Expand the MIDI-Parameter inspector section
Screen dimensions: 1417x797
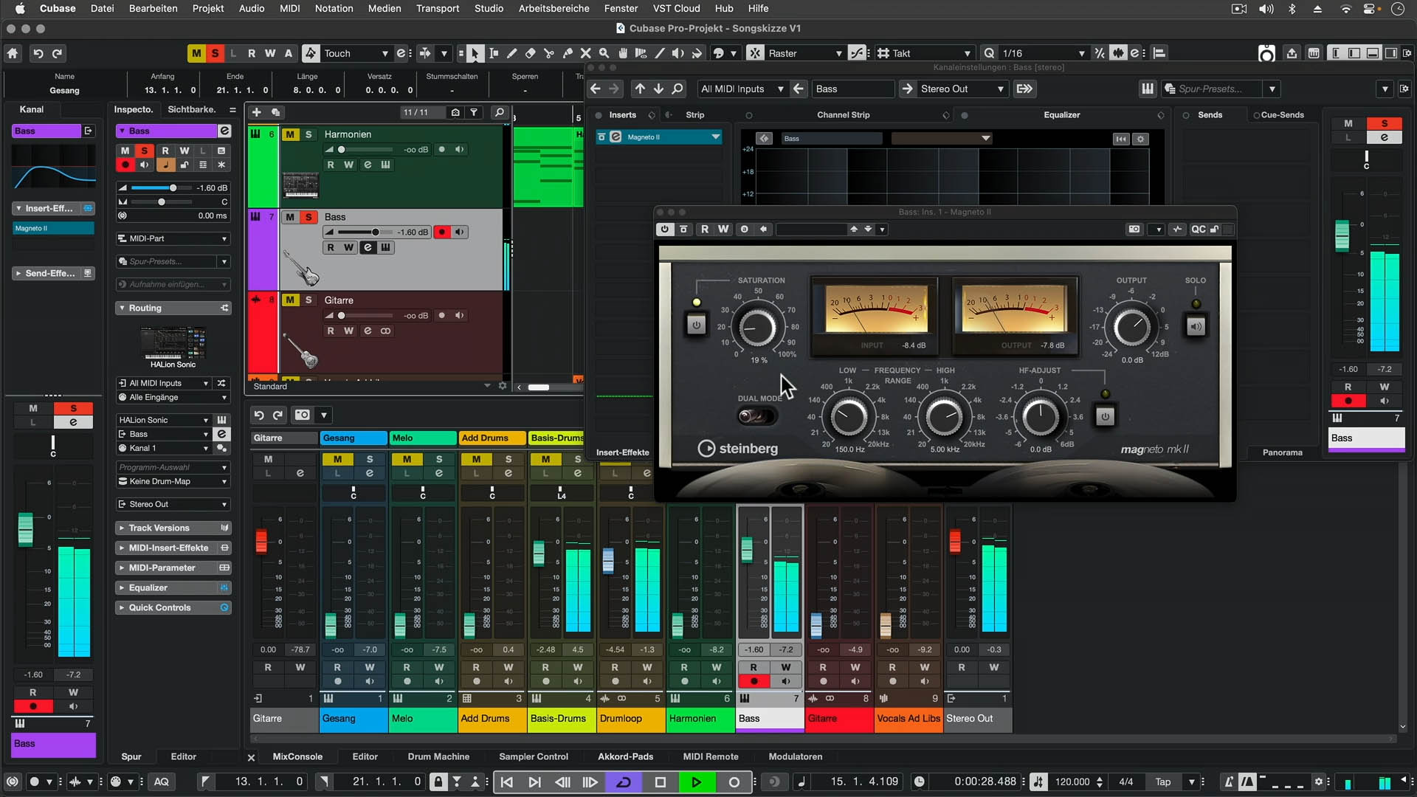173,568
